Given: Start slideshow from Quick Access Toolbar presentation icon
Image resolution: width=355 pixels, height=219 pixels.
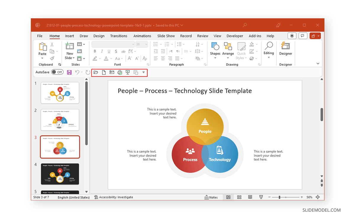Looking at the screenshot, I should pos(128,72).
